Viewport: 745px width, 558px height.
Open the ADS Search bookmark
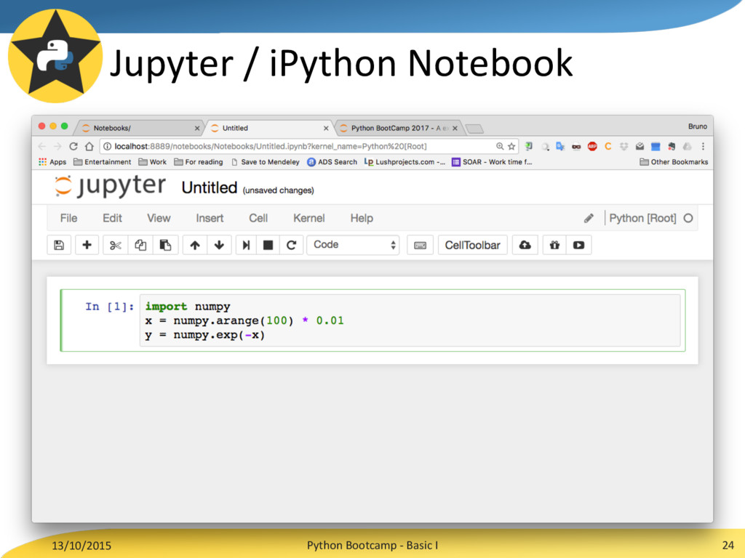point(332,162)
